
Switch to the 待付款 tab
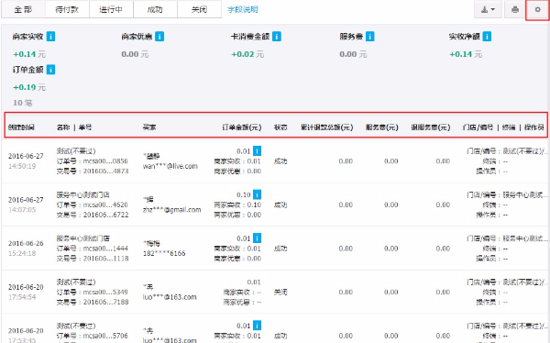[x=67, y=9]
